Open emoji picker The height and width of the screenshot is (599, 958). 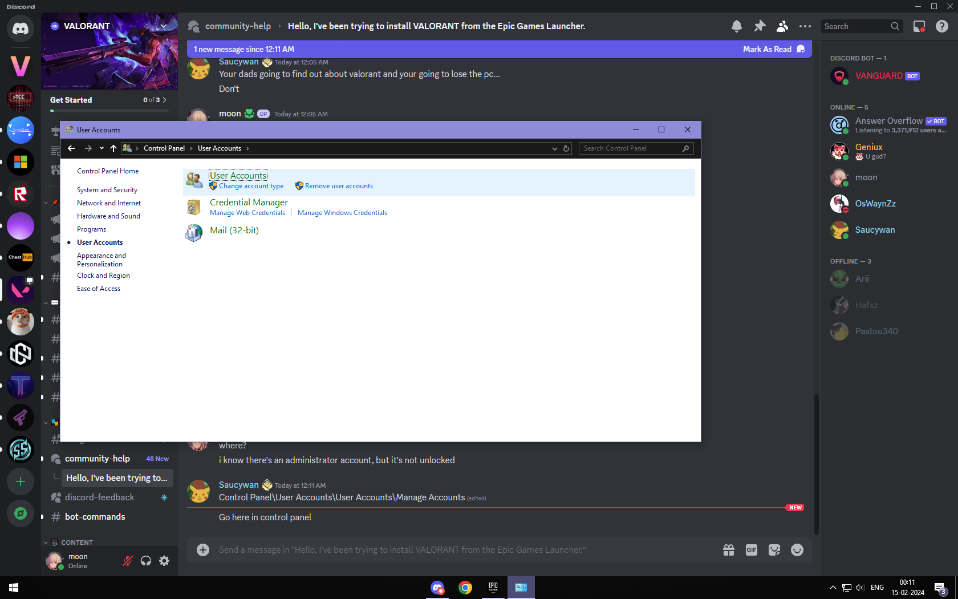click(797, 550)
